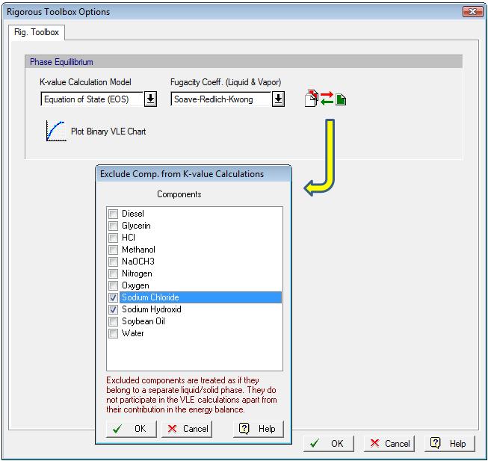Viewport: 488px width, 461px height.
Task: Uncheck the Sodium Chloride checkbox
Action: (x=114, y=297)
